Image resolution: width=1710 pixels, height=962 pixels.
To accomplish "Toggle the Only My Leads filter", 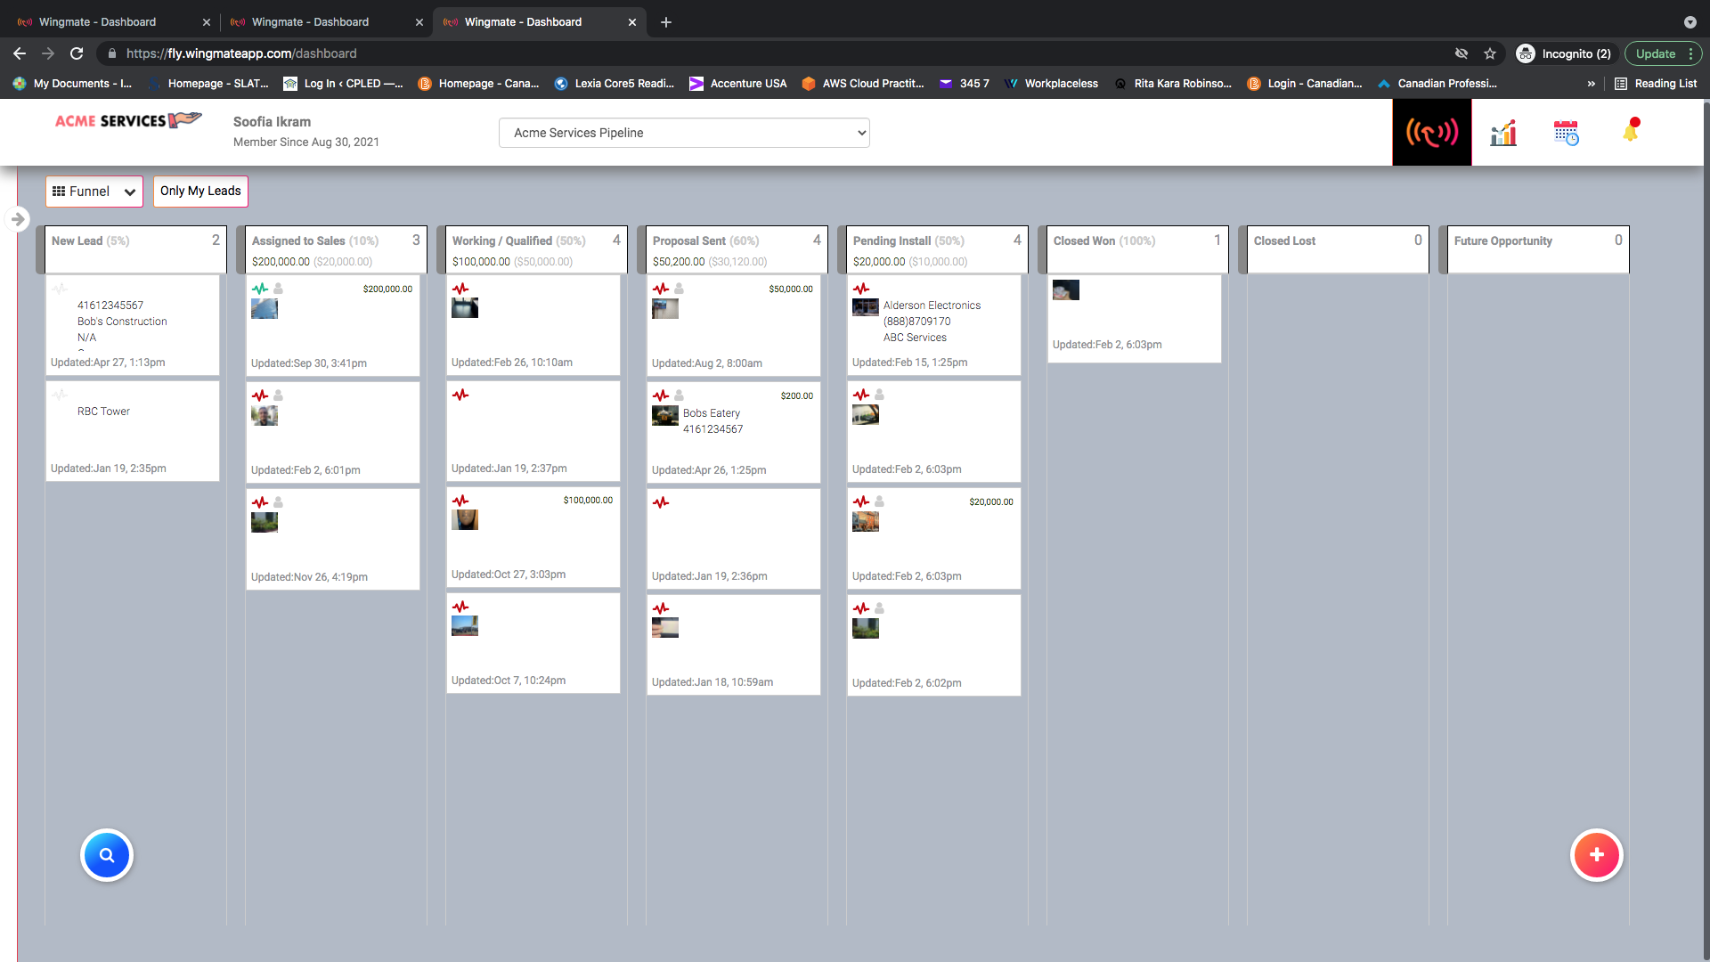I will pyautogui.click(x=200, y=192).
